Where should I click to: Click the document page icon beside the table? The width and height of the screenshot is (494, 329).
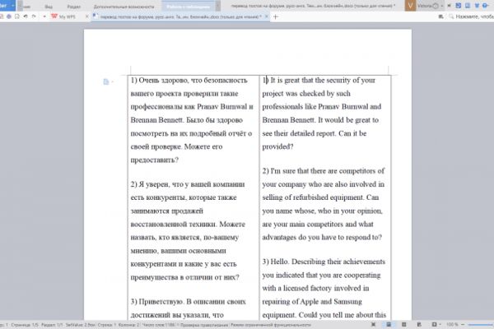(x=106, y=82)
